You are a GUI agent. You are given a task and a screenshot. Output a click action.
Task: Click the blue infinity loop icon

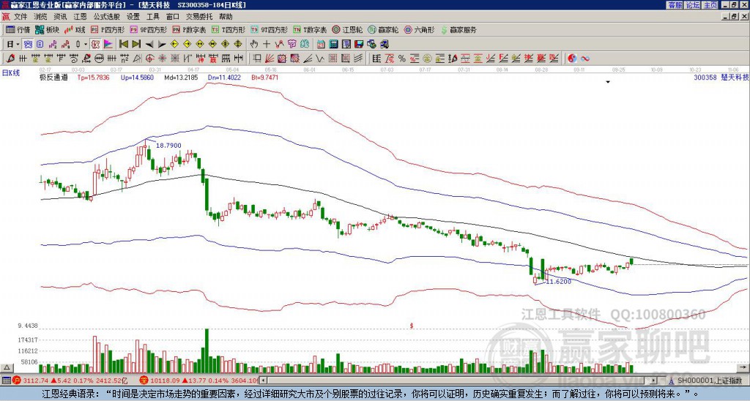click(x=584, y=59)
